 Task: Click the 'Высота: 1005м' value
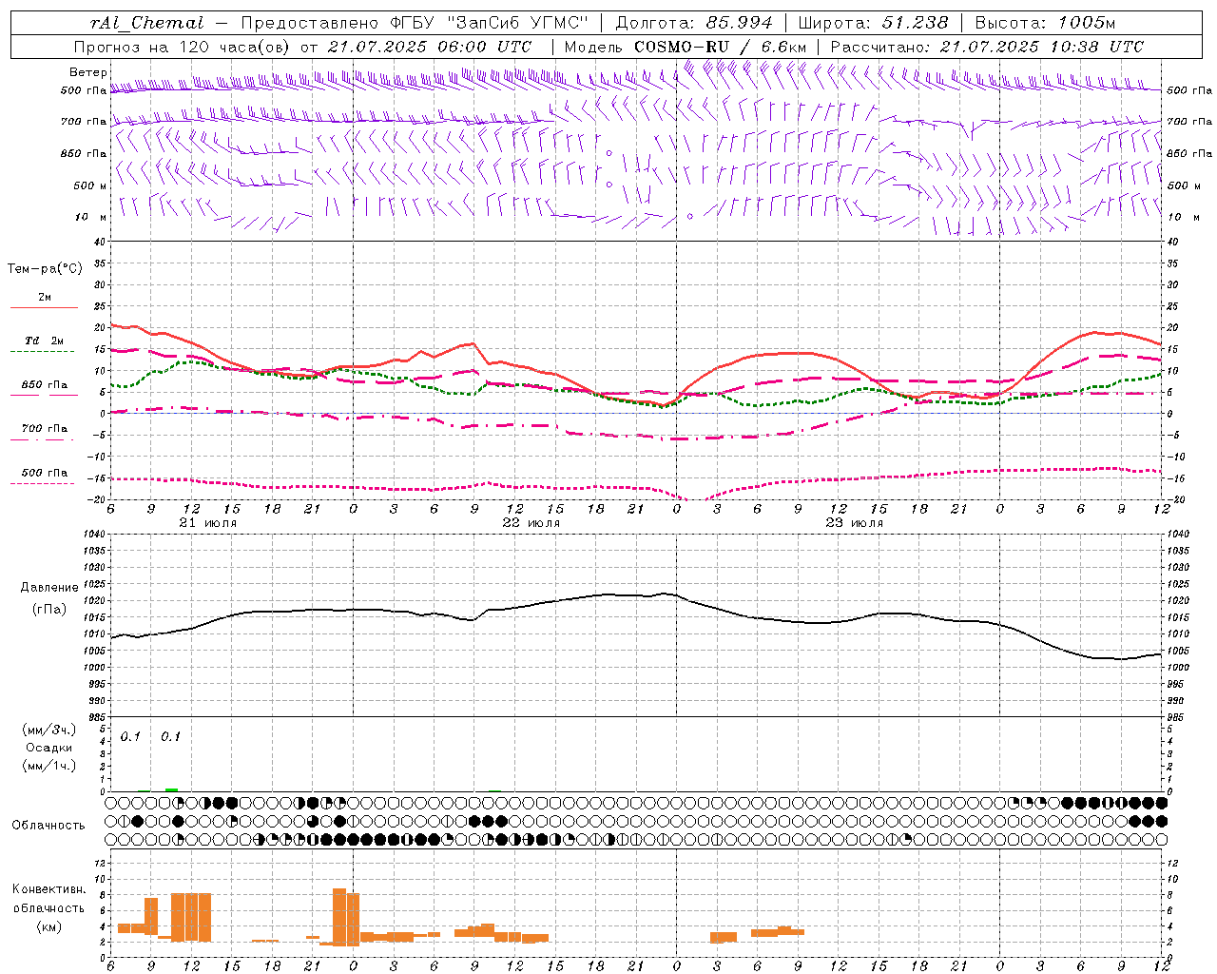tap(1045, 23)
